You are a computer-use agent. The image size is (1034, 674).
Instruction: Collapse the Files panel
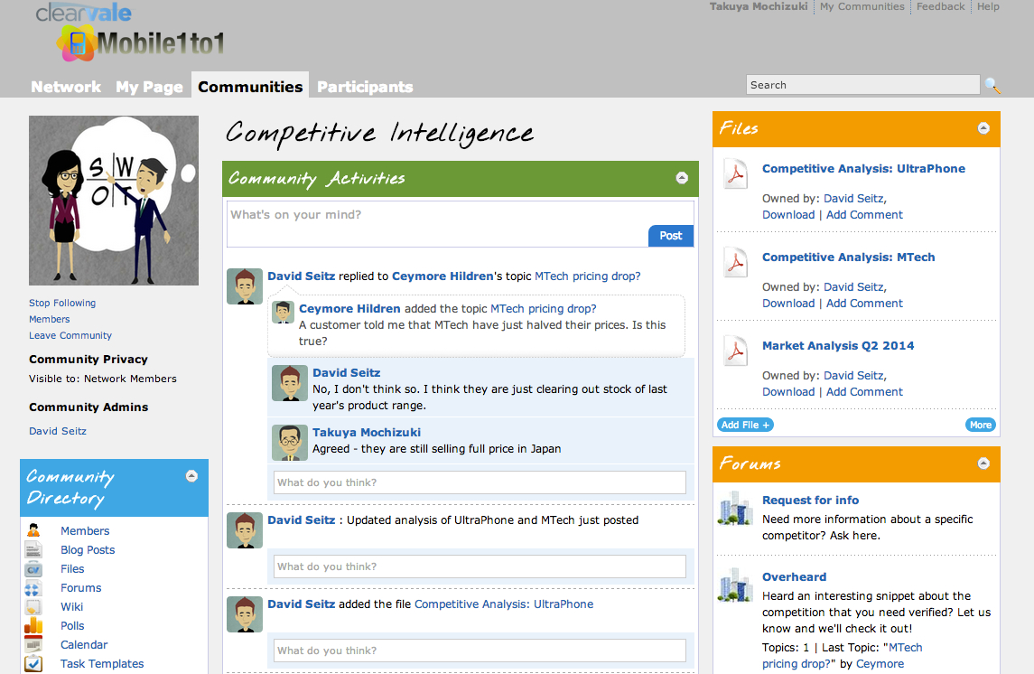point(983,128)
